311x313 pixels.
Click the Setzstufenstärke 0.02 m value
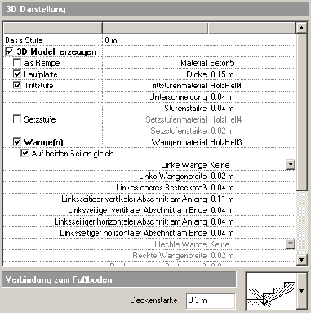(x=222, y=131)
